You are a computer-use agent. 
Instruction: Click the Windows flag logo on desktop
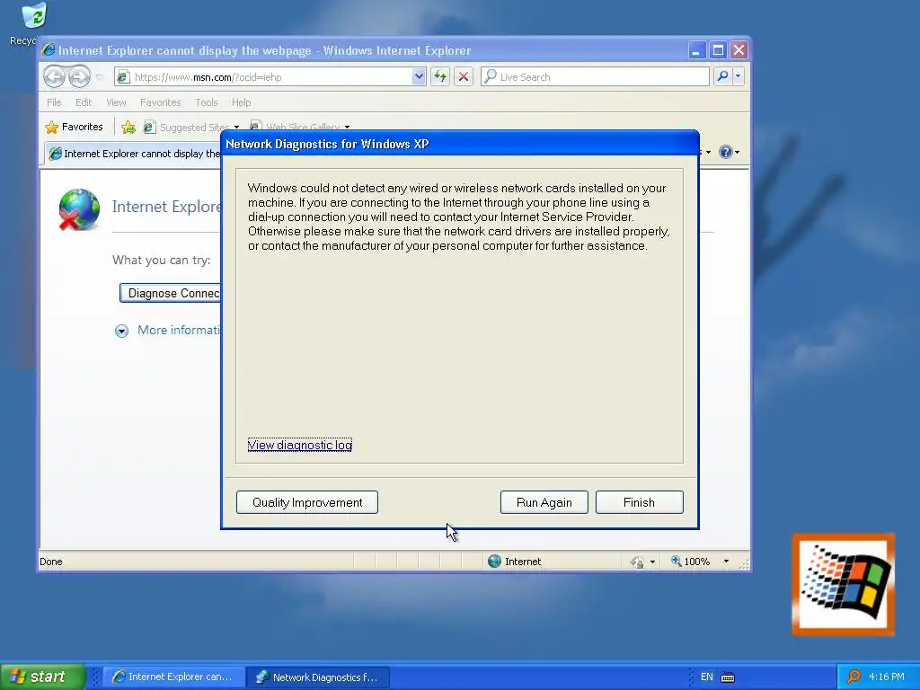(843, 584)
